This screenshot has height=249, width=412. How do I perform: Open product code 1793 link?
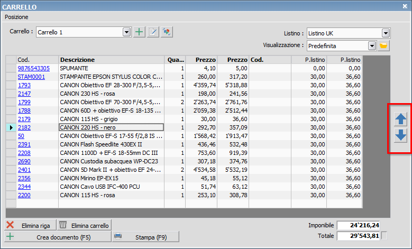tap(24, 85)
